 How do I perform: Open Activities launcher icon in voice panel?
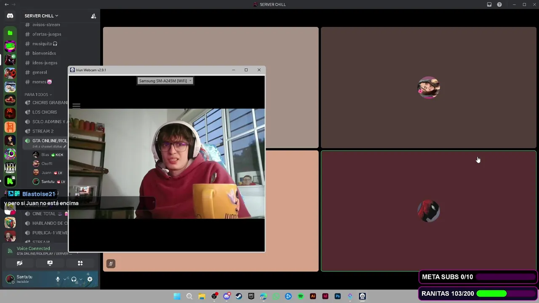80,263
